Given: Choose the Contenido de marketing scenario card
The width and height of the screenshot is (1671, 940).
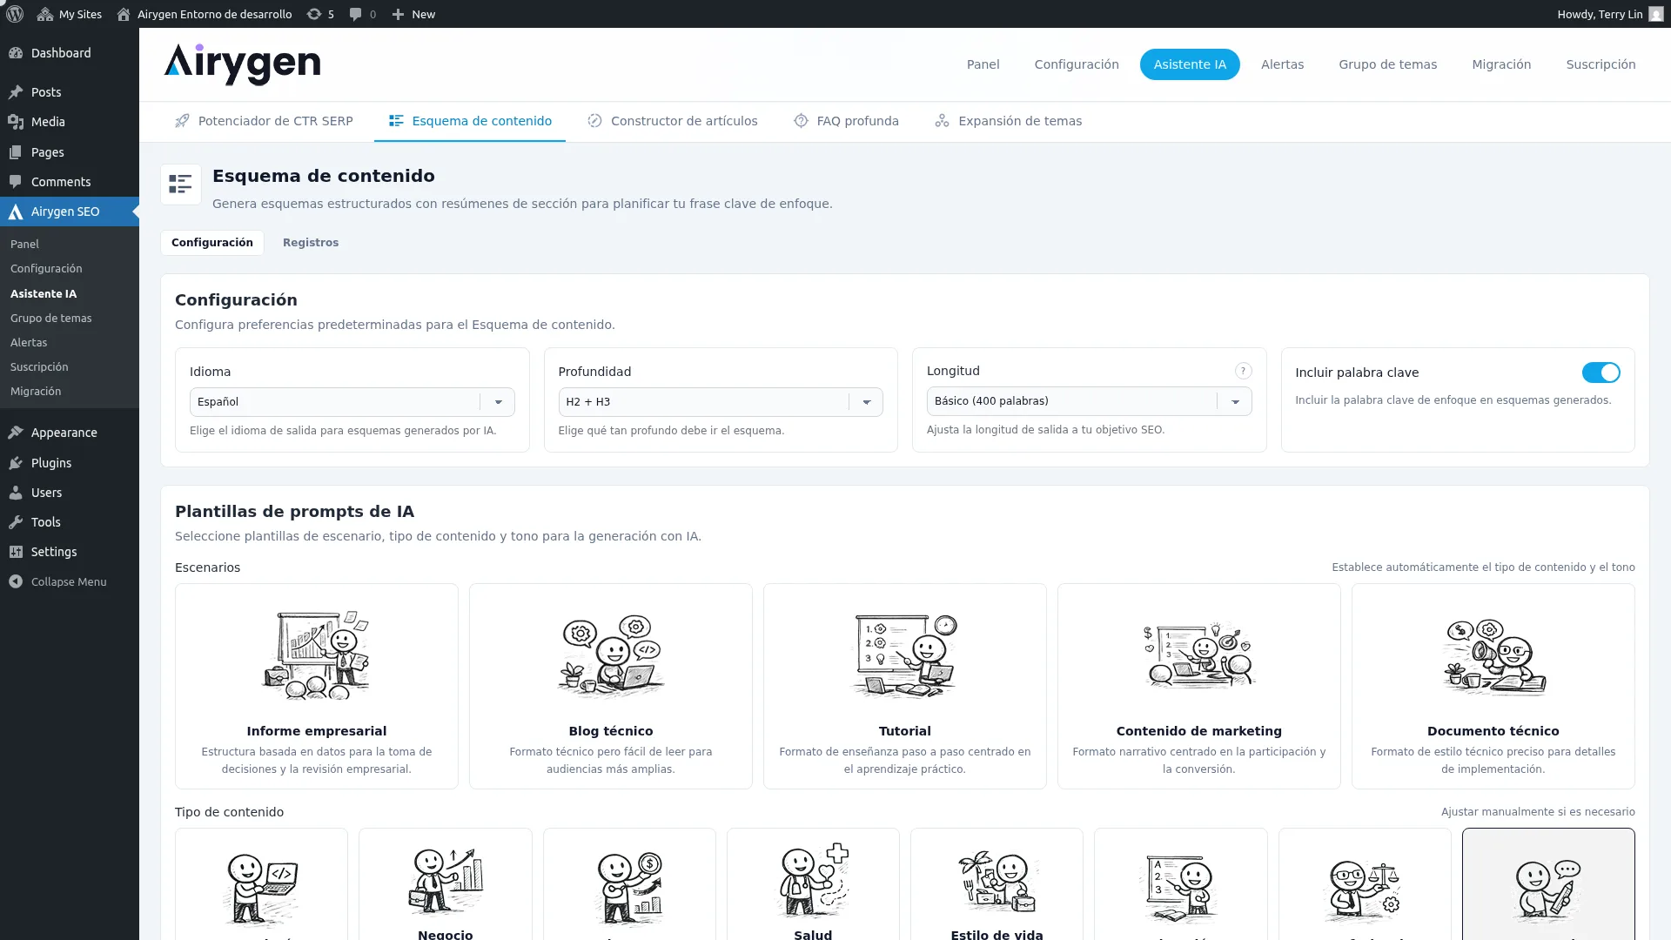Looking at the screenshot, I should [x=1199, y=687].
